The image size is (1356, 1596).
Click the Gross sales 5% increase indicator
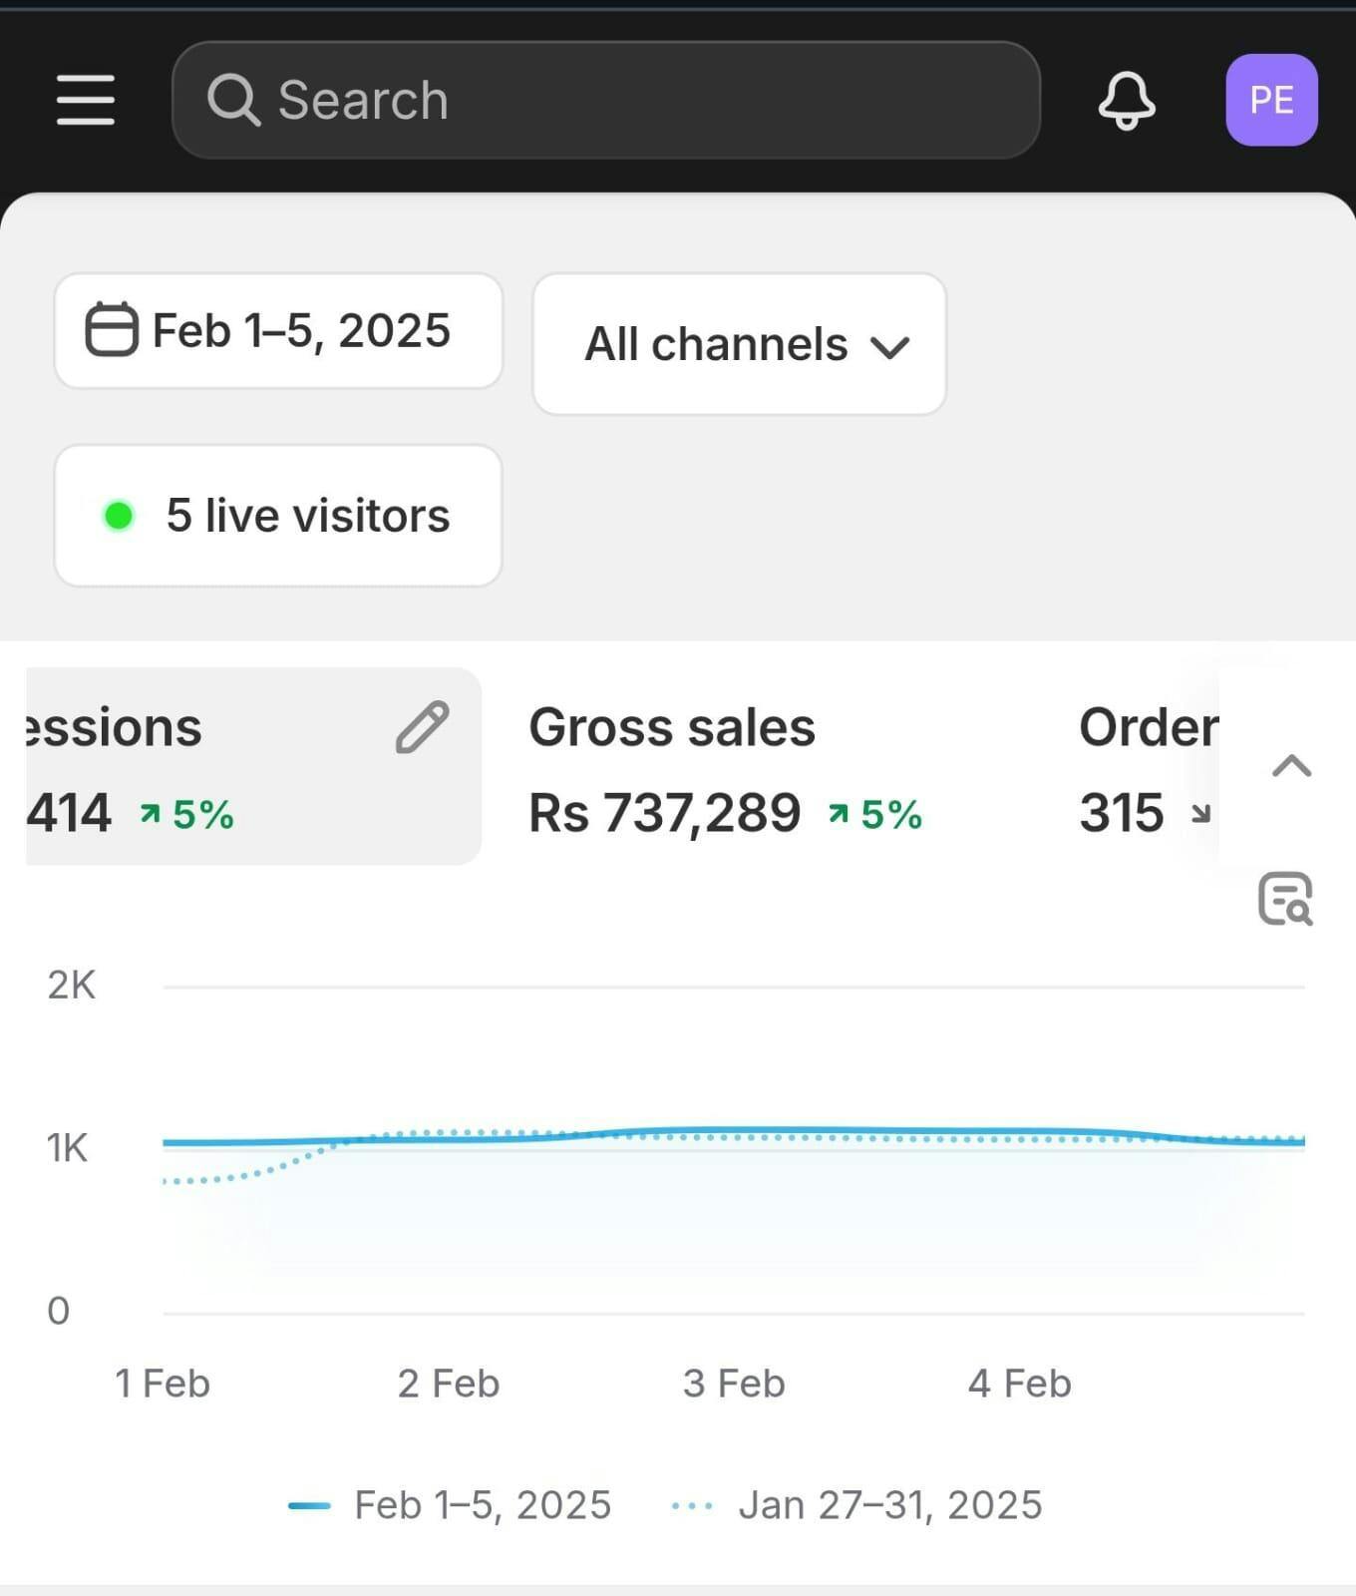(x=875, y=815)
